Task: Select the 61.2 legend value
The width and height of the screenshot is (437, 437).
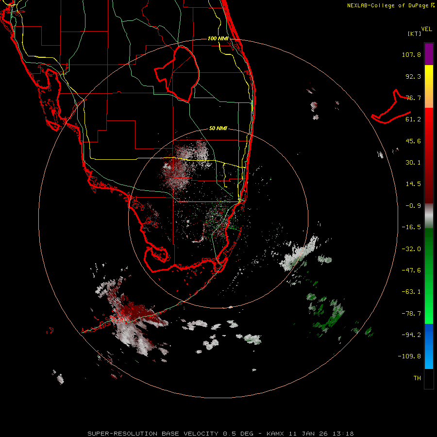Action: (x=413, y=119)
